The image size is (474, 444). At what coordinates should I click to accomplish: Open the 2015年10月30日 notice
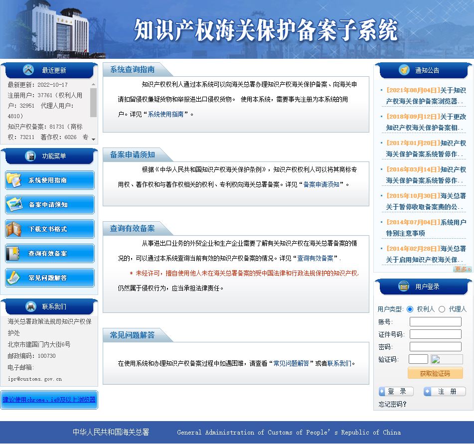coord(426,201)
